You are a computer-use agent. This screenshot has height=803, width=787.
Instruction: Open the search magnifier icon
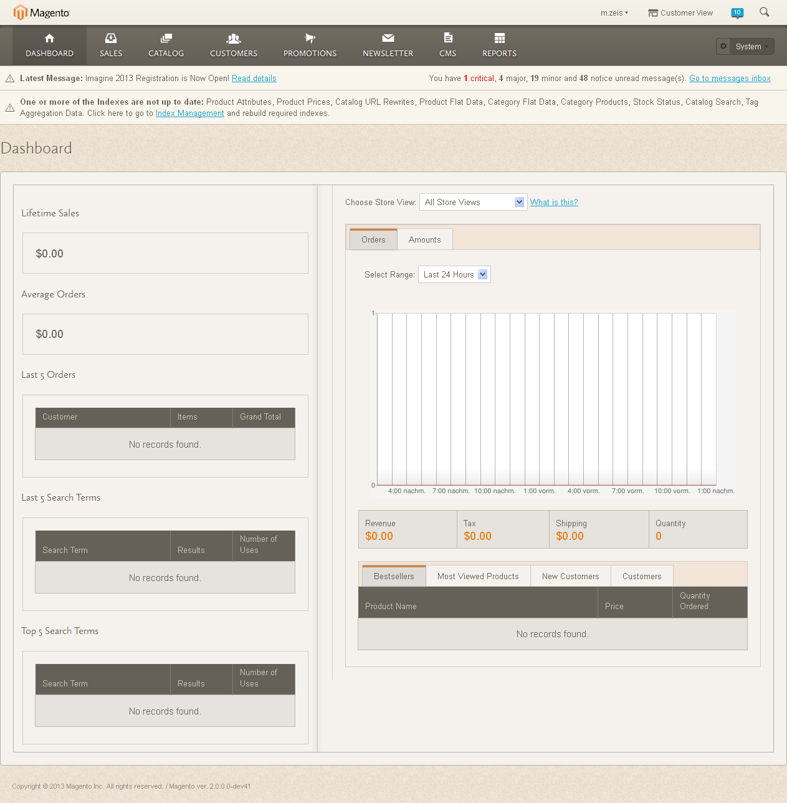[765, 12]
